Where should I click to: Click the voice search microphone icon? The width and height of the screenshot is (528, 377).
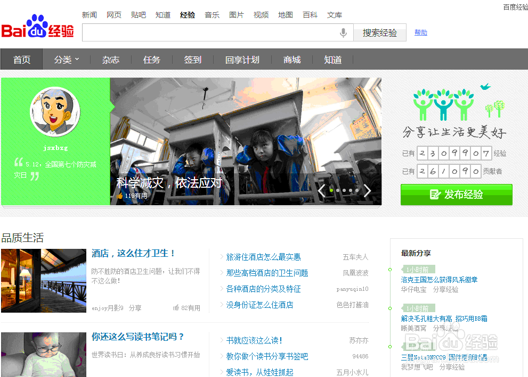click(344, 32)
